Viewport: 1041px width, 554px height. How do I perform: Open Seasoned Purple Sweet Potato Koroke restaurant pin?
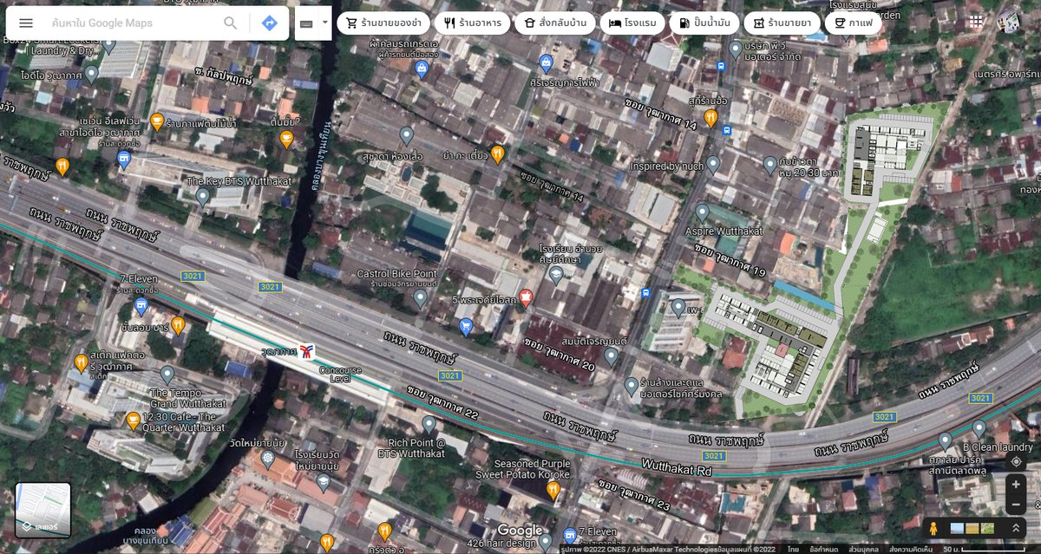[553, 491]
